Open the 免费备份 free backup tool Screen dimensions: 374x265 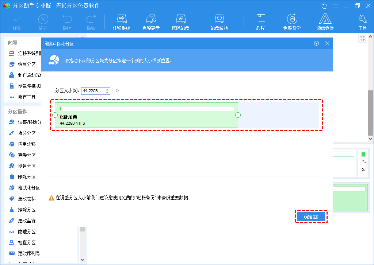[292, 23]
